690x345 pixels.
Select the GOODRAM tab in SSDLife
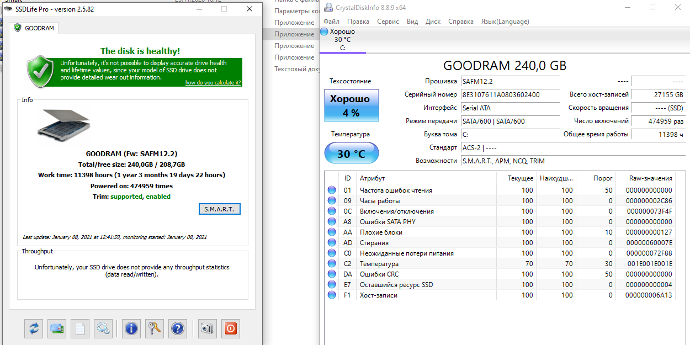[34, 28]
